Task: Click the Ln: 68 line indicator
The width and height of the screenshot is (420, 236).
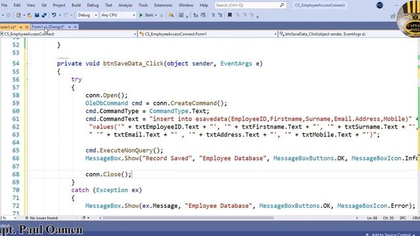Action: pyautogui.click(x=372, y=218)
